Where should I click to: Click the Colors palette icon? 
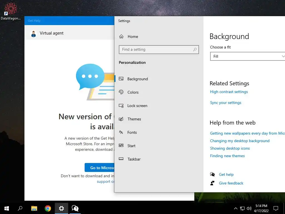[x=121, y=92]
